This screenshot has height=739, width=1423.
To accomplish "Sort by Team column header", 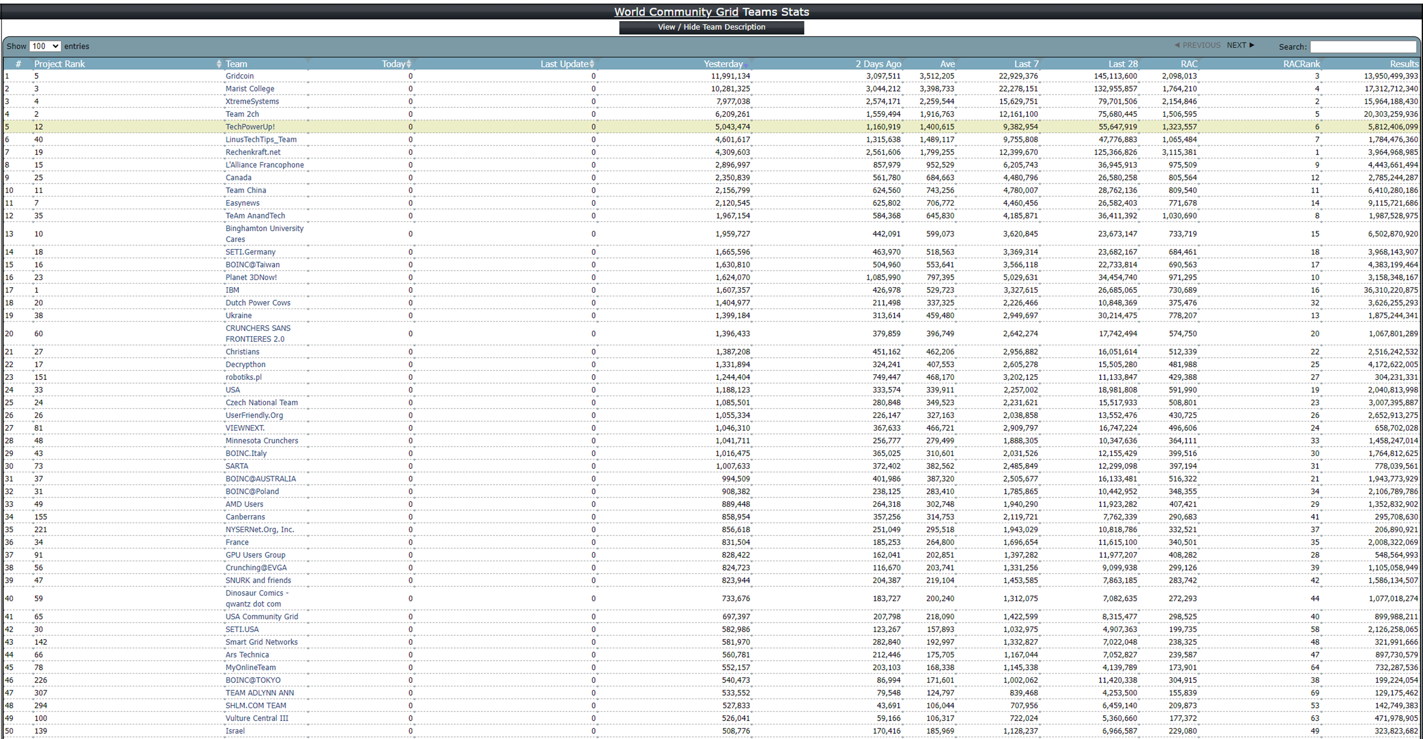I will point(236,64).
